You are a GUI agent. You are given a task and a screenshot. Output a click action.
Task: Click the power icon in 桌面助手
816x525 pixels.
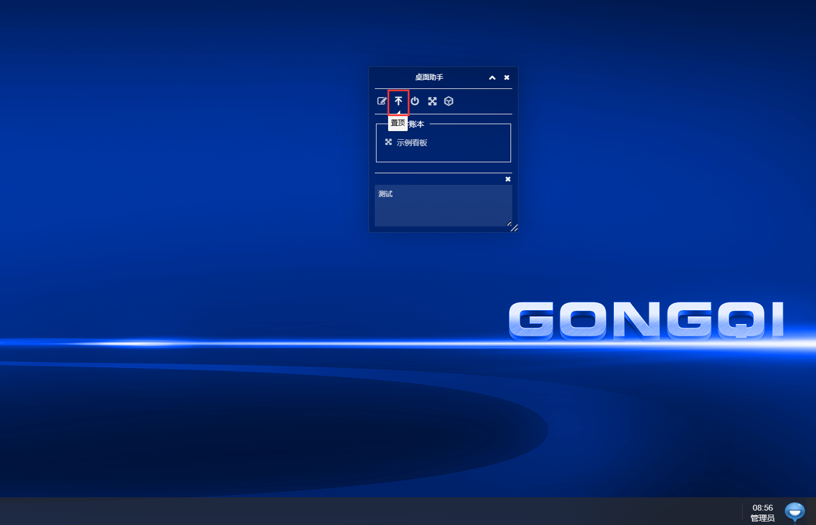(x=415, y=101)
